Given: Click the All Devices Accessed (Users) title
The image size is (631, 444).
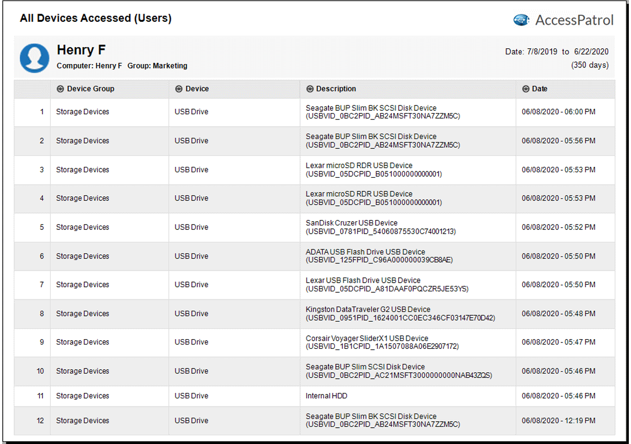Looking at the screenshot, I should click(x=96, y=18).
